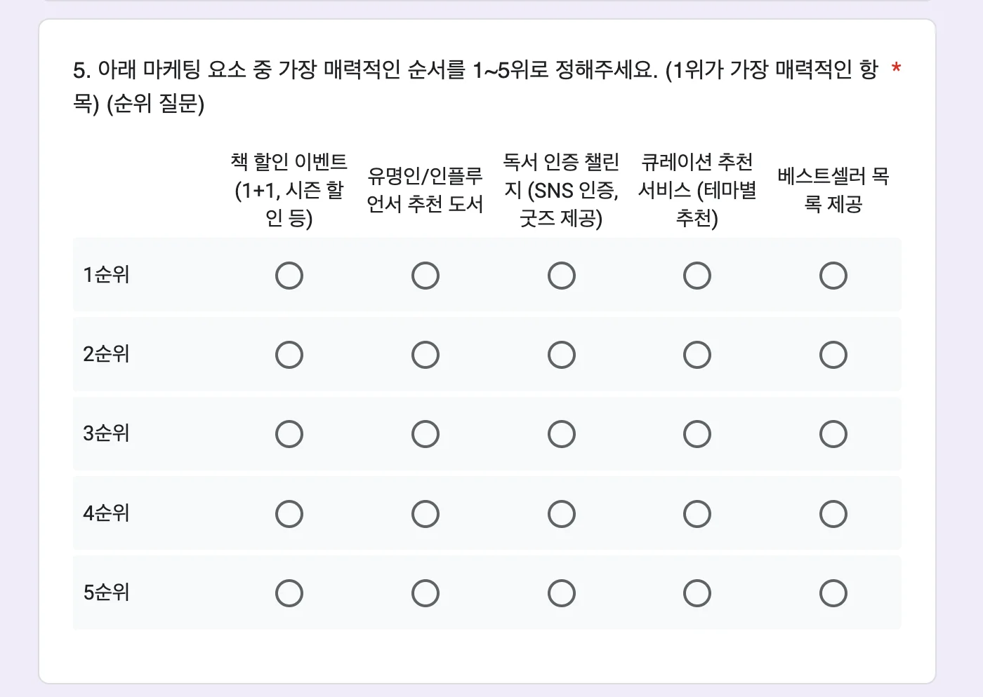Set 독서 인증 챌린지 as 4순위
This screenshot has width=983, height=697.
point(561,513)
